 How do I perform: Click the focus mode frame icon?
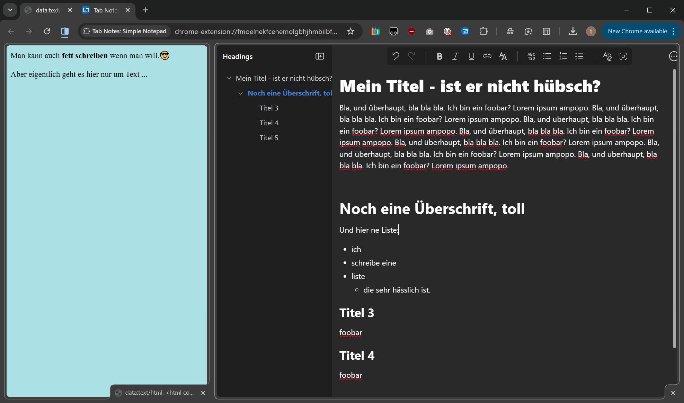[x=623, y=56]
